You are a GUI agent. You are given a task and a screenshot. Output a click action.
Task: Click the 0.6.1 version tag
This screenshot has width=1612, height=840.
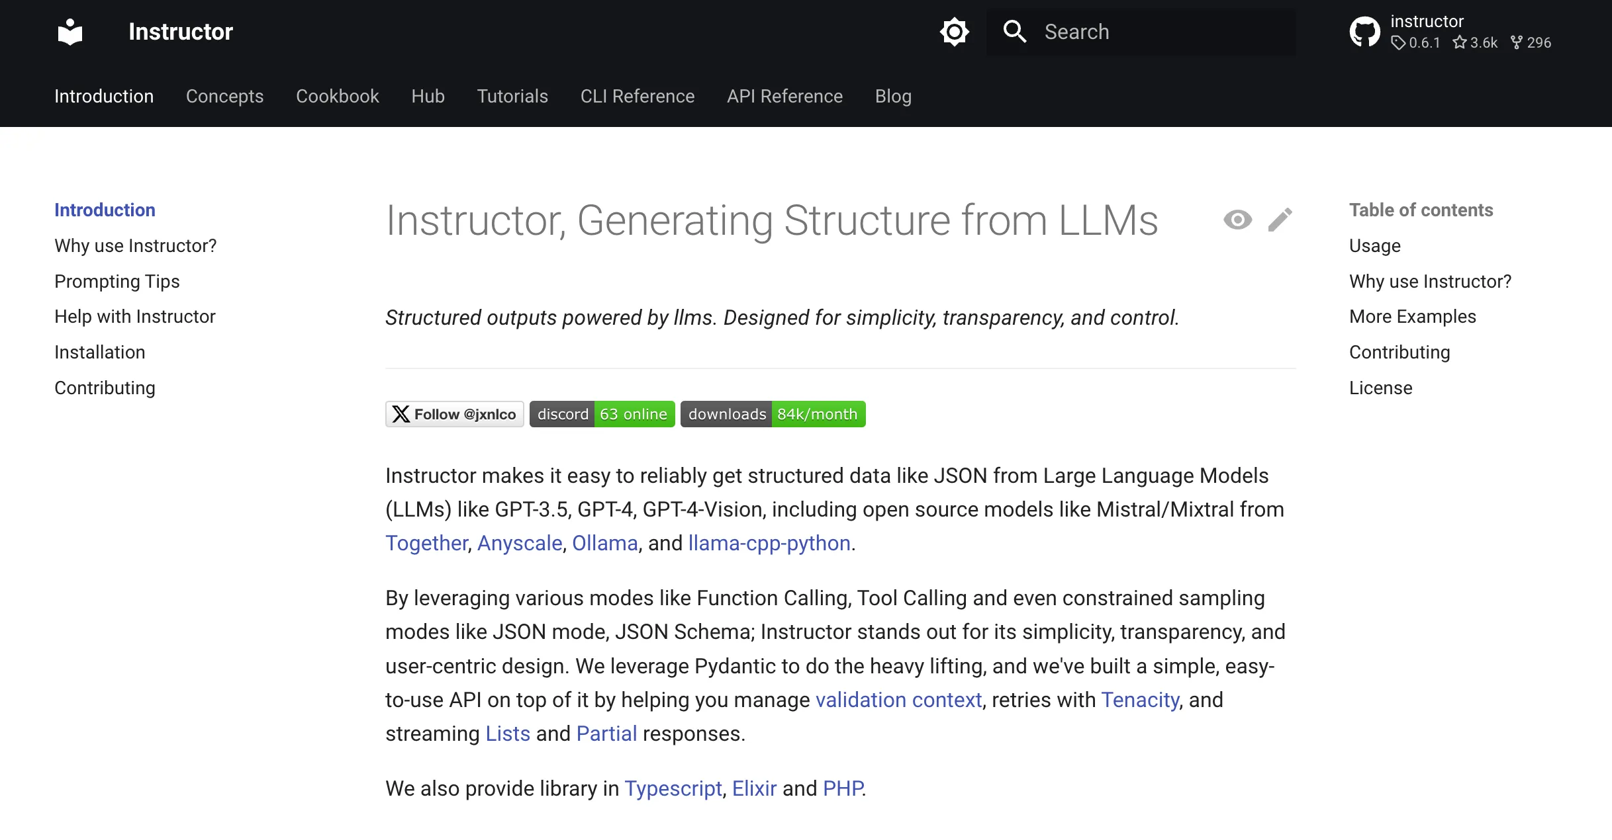[x=1415, y=42]
